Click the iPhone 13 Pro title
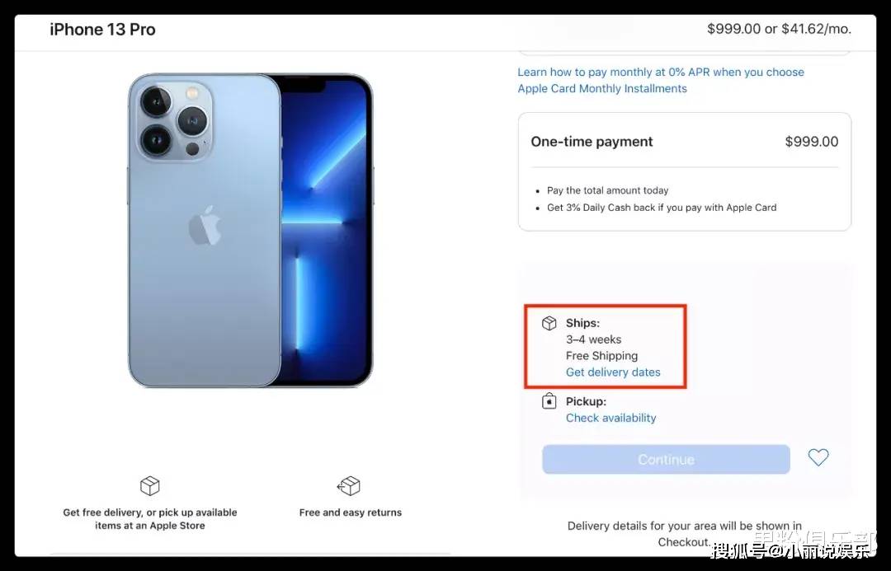The width and height of the screenshot is (891, 571). pyautogui.click(x=102, y=30)
